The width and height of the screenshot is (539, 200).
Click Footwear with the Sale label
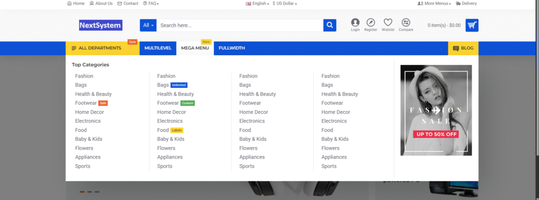86,103
